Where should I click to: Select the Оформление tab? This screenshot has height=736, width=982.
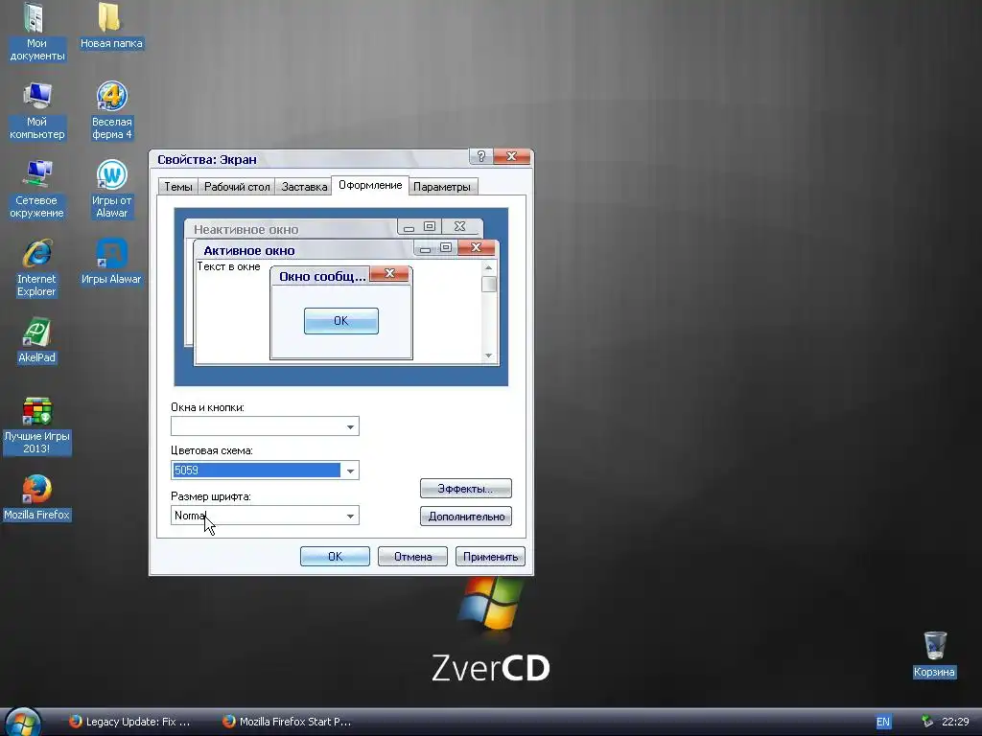(x=370, y=185)
